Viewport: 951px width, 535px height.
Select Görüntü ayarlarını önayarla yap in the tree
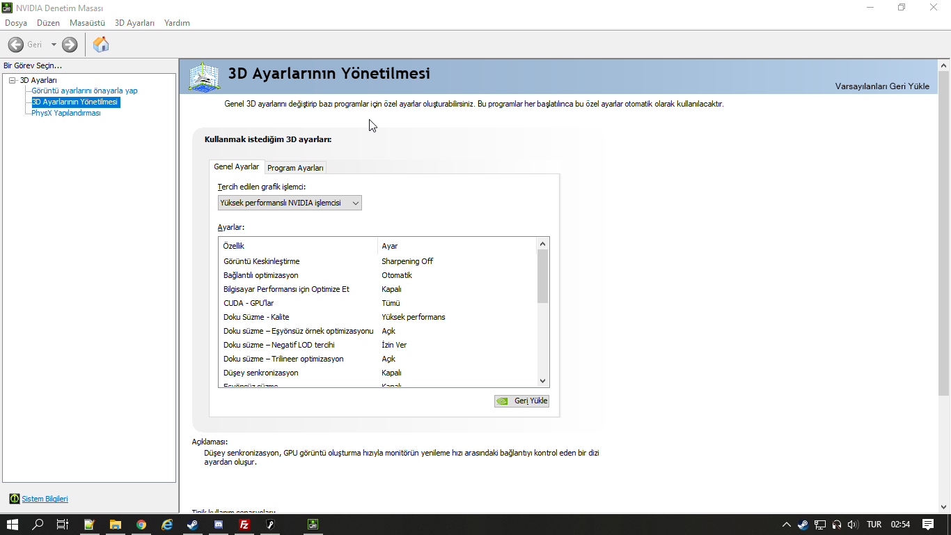click(84, 91)
